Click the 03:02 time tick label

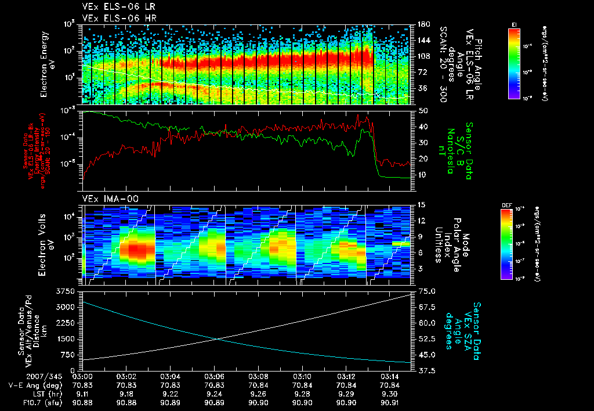pos(126,377)
